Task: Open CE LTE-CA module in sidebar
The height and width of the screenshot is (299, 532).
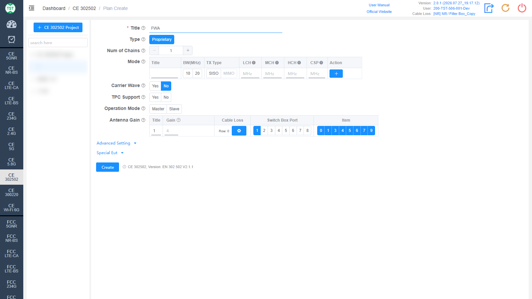Action: tap(12, 85)
